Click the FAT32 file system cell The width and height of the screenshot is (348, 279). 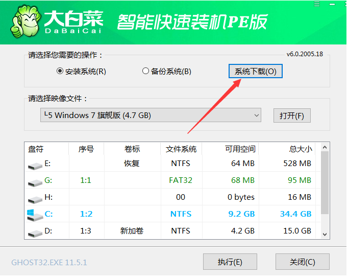(x=181, y=180)
